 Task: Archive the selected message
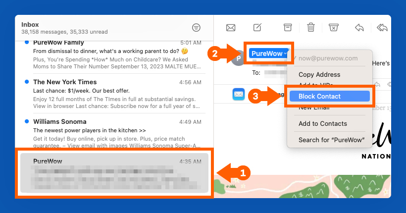click(x=287, y=27)
